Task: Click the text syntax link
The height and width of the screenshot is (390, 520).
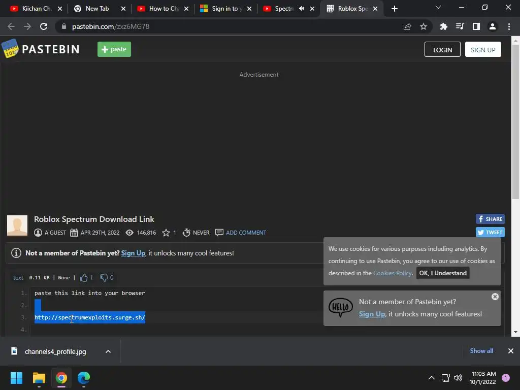Action: click(x=18, y=278)
